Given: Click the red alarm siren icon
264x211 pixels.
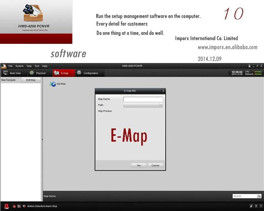Looking at the screenshot, I should (6, 206).
